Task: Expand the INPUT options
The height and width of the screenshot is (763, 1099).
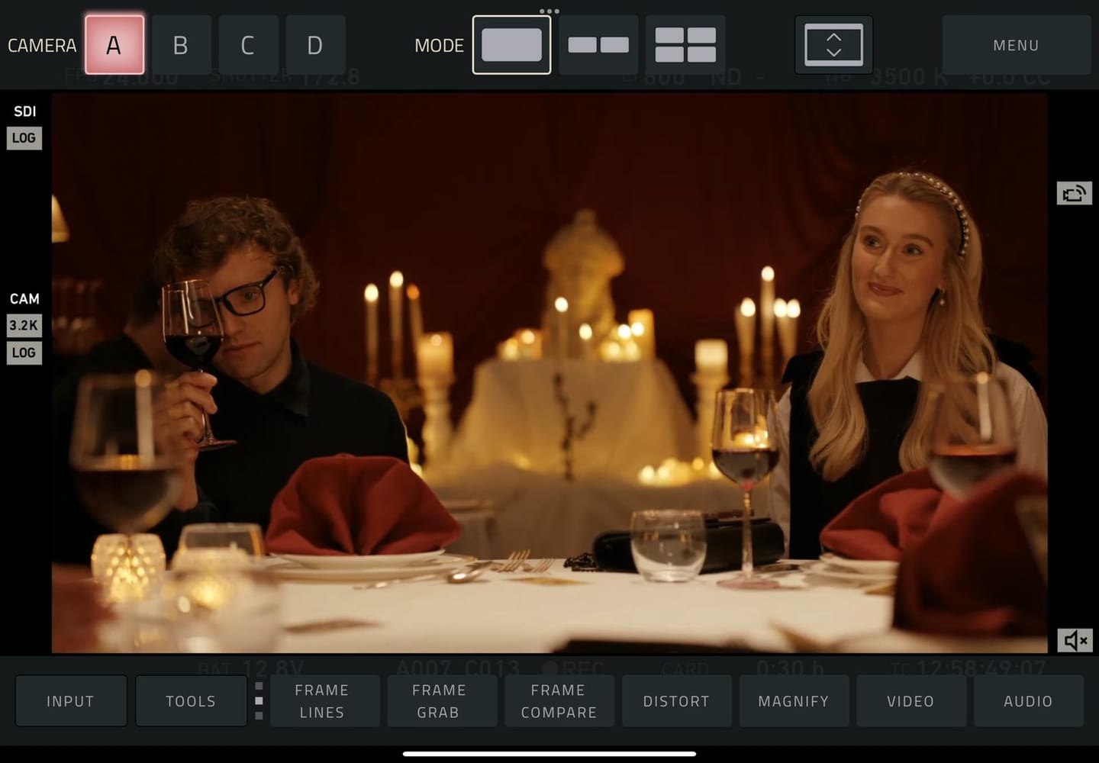Action: pos(71,700)
